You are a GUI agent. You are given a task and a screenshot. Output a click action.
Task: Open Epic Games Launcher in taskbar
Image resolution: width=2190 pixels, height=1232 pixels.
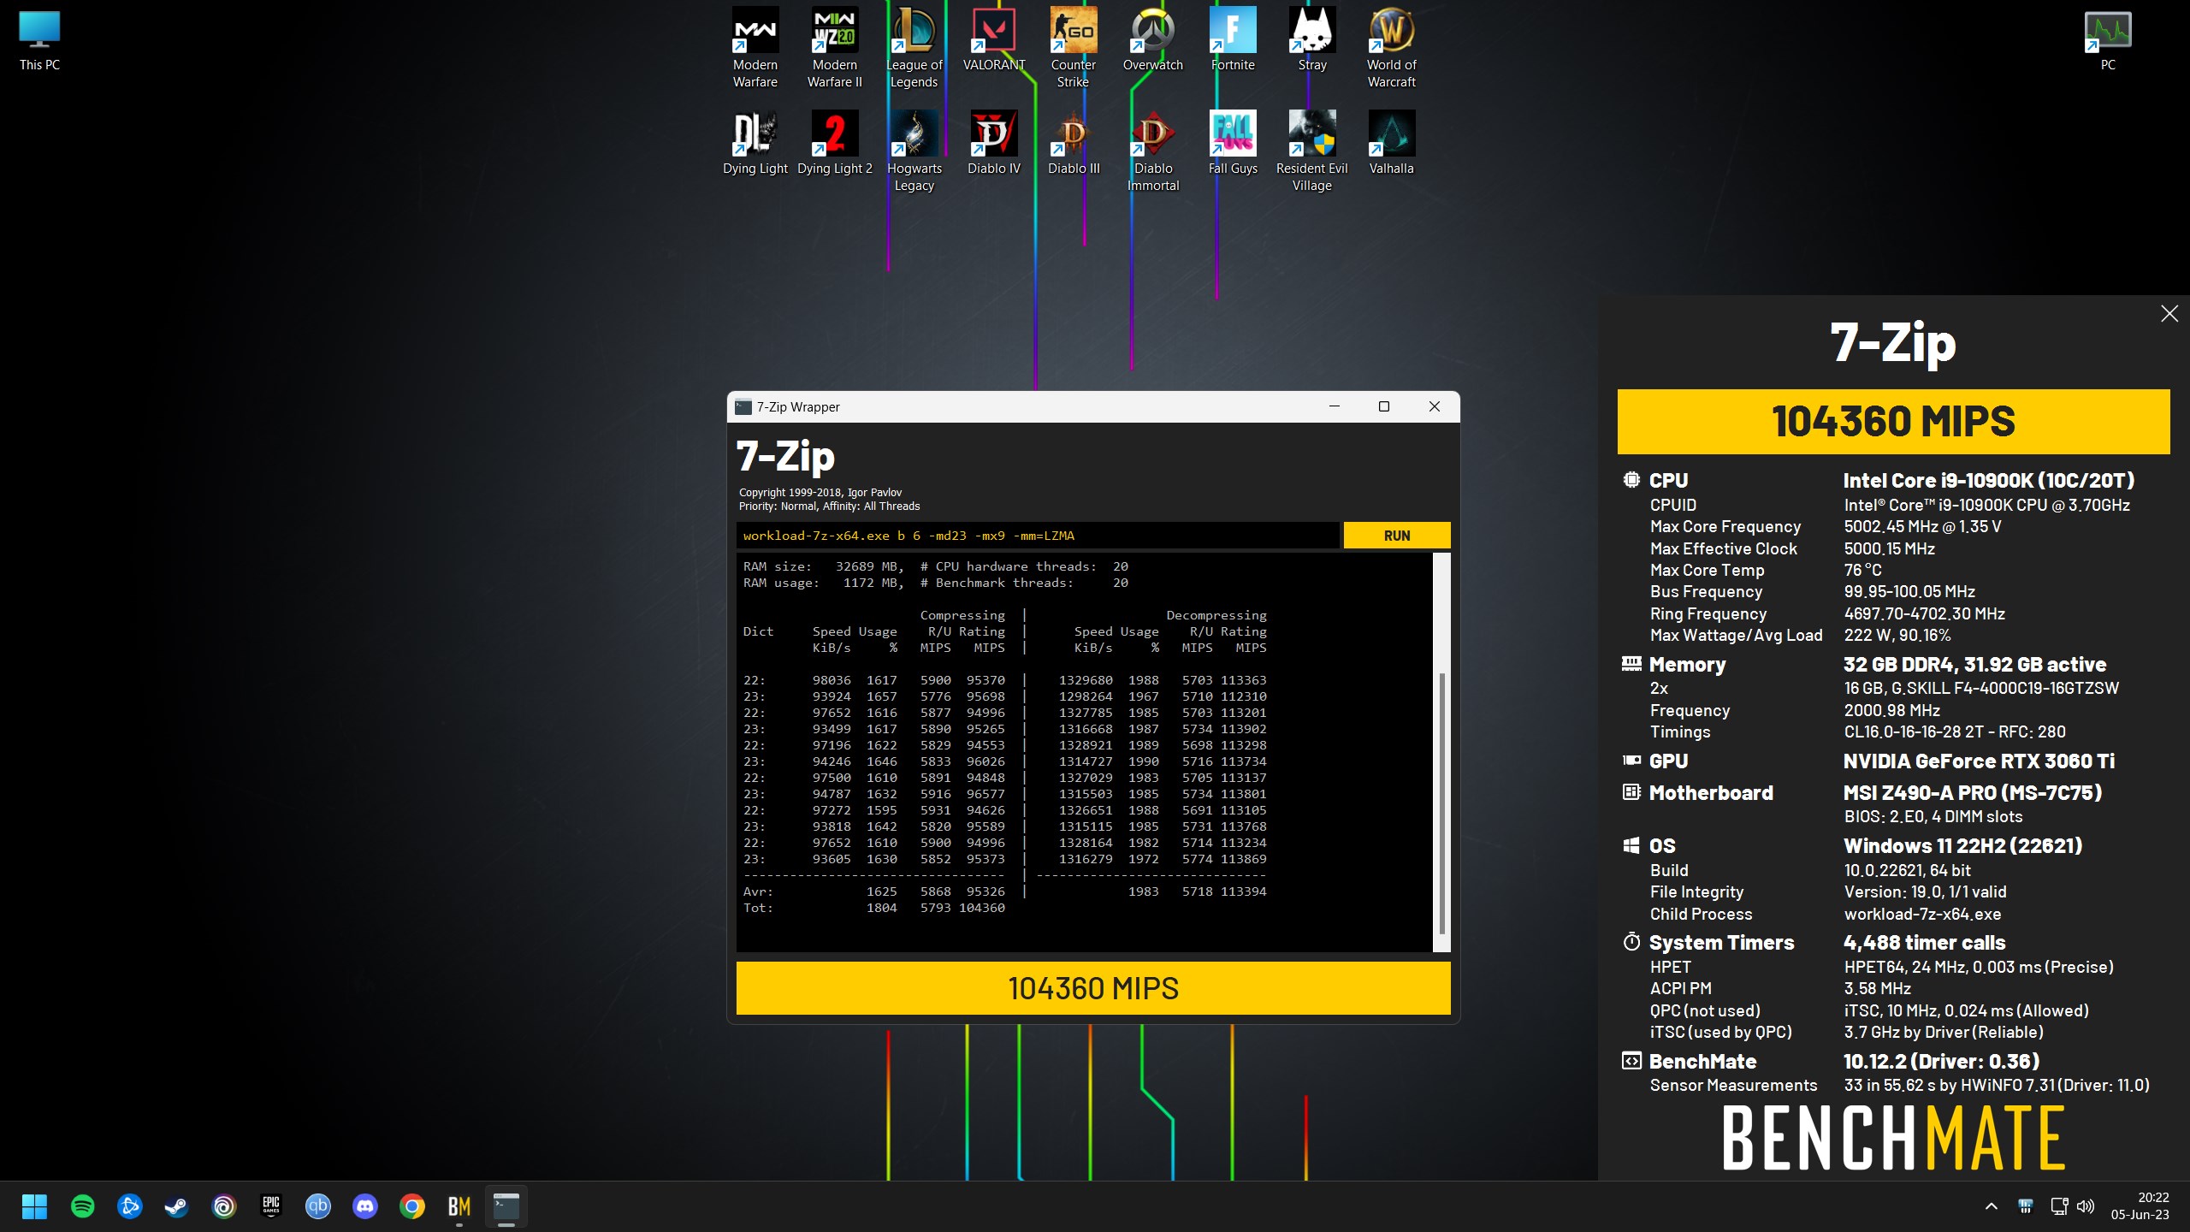270,1206
